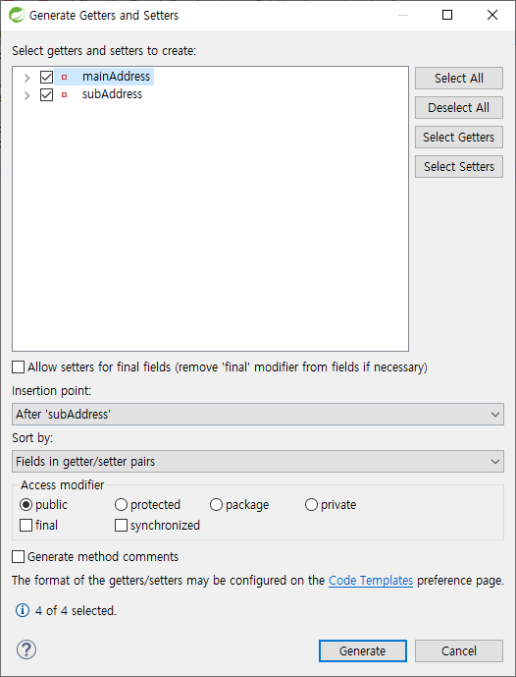This screenshot has width=516, height=677.
Task: Tick the synchronized checkbox
Action: point(121,525)
